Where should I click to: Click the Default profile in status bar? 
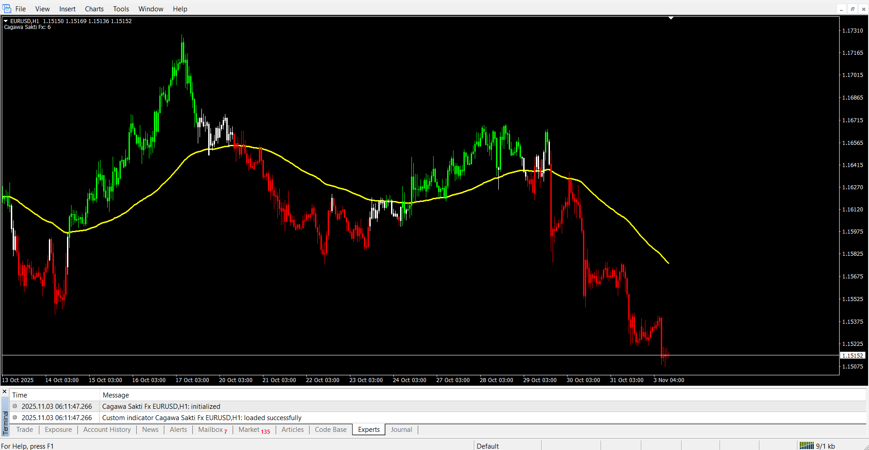pyautogui.click(x=487, y=446)
